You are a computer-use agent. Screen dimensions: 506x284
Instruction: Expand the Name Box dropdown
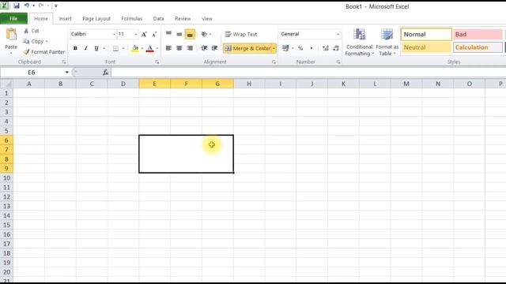pos(66,73)
